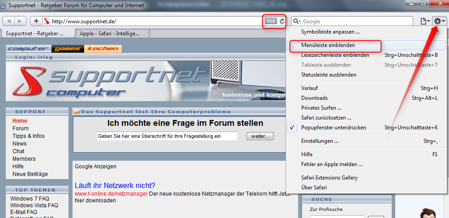Click the Zur Profisuche label

click(326, 209)
